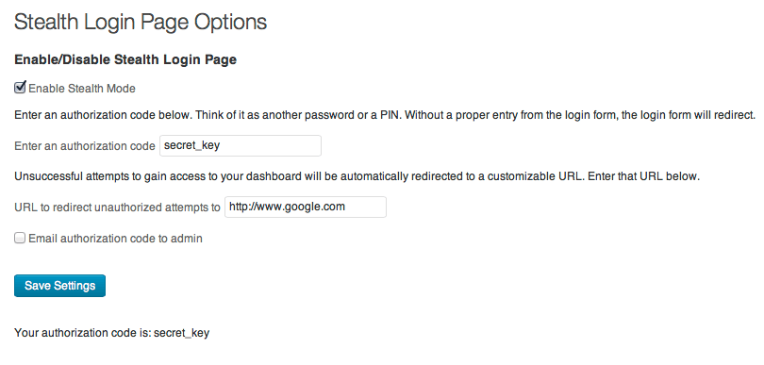The width and height of the screenshot is (764, 365).
Task: Click the Save Settings button
Action: (60, 286)
